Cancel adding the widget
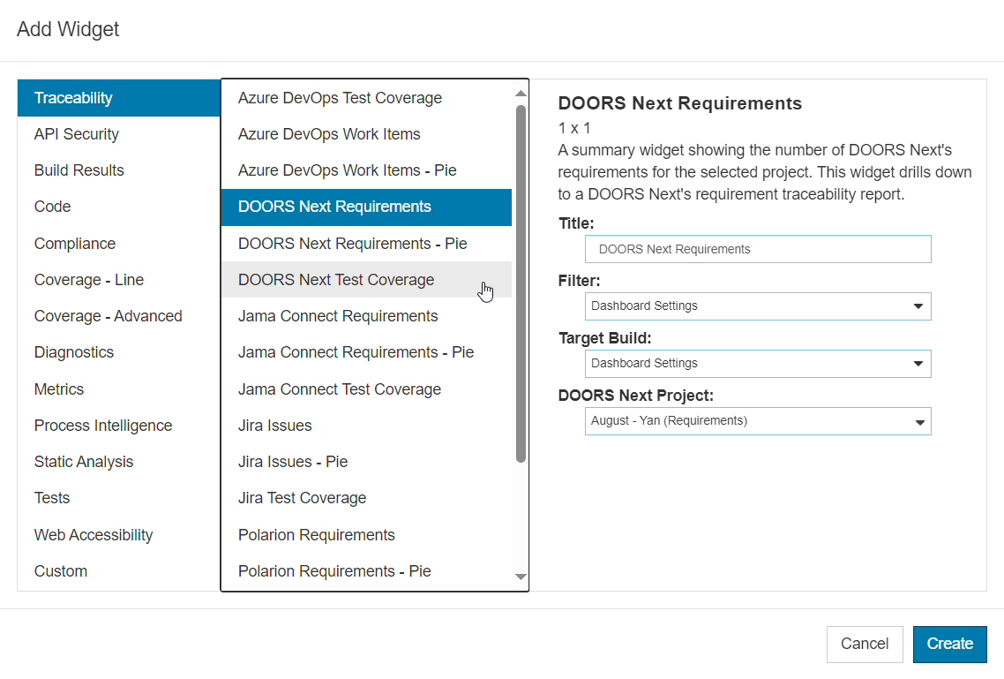The height and width of the screenshot is (679, 1004). pos(865,644)
